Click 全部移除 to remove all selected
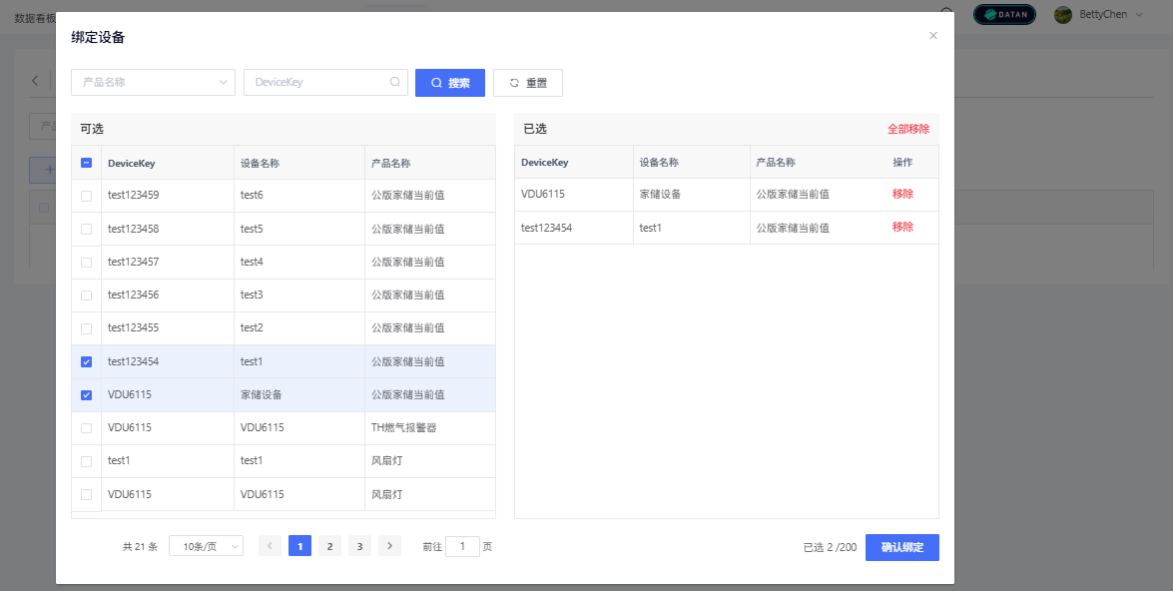 pos(908,129)
